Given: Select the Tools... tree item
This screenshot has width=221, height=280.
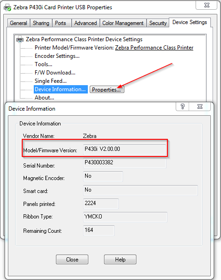Looking at the screenshot, I should point(43,64).
